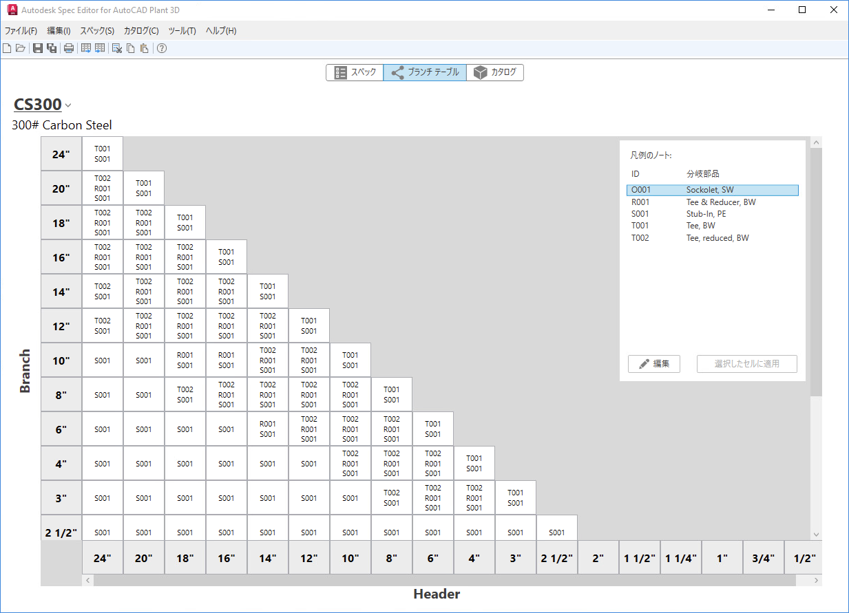This screenshot has height=613, width=849.
Task: Click the 編集 button in legend panel
Action: [654, 364]
